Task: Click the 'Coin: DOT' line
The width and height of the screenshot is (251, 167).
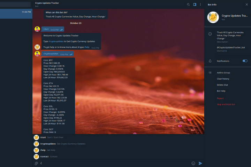Action: click(x=48, y=129)
